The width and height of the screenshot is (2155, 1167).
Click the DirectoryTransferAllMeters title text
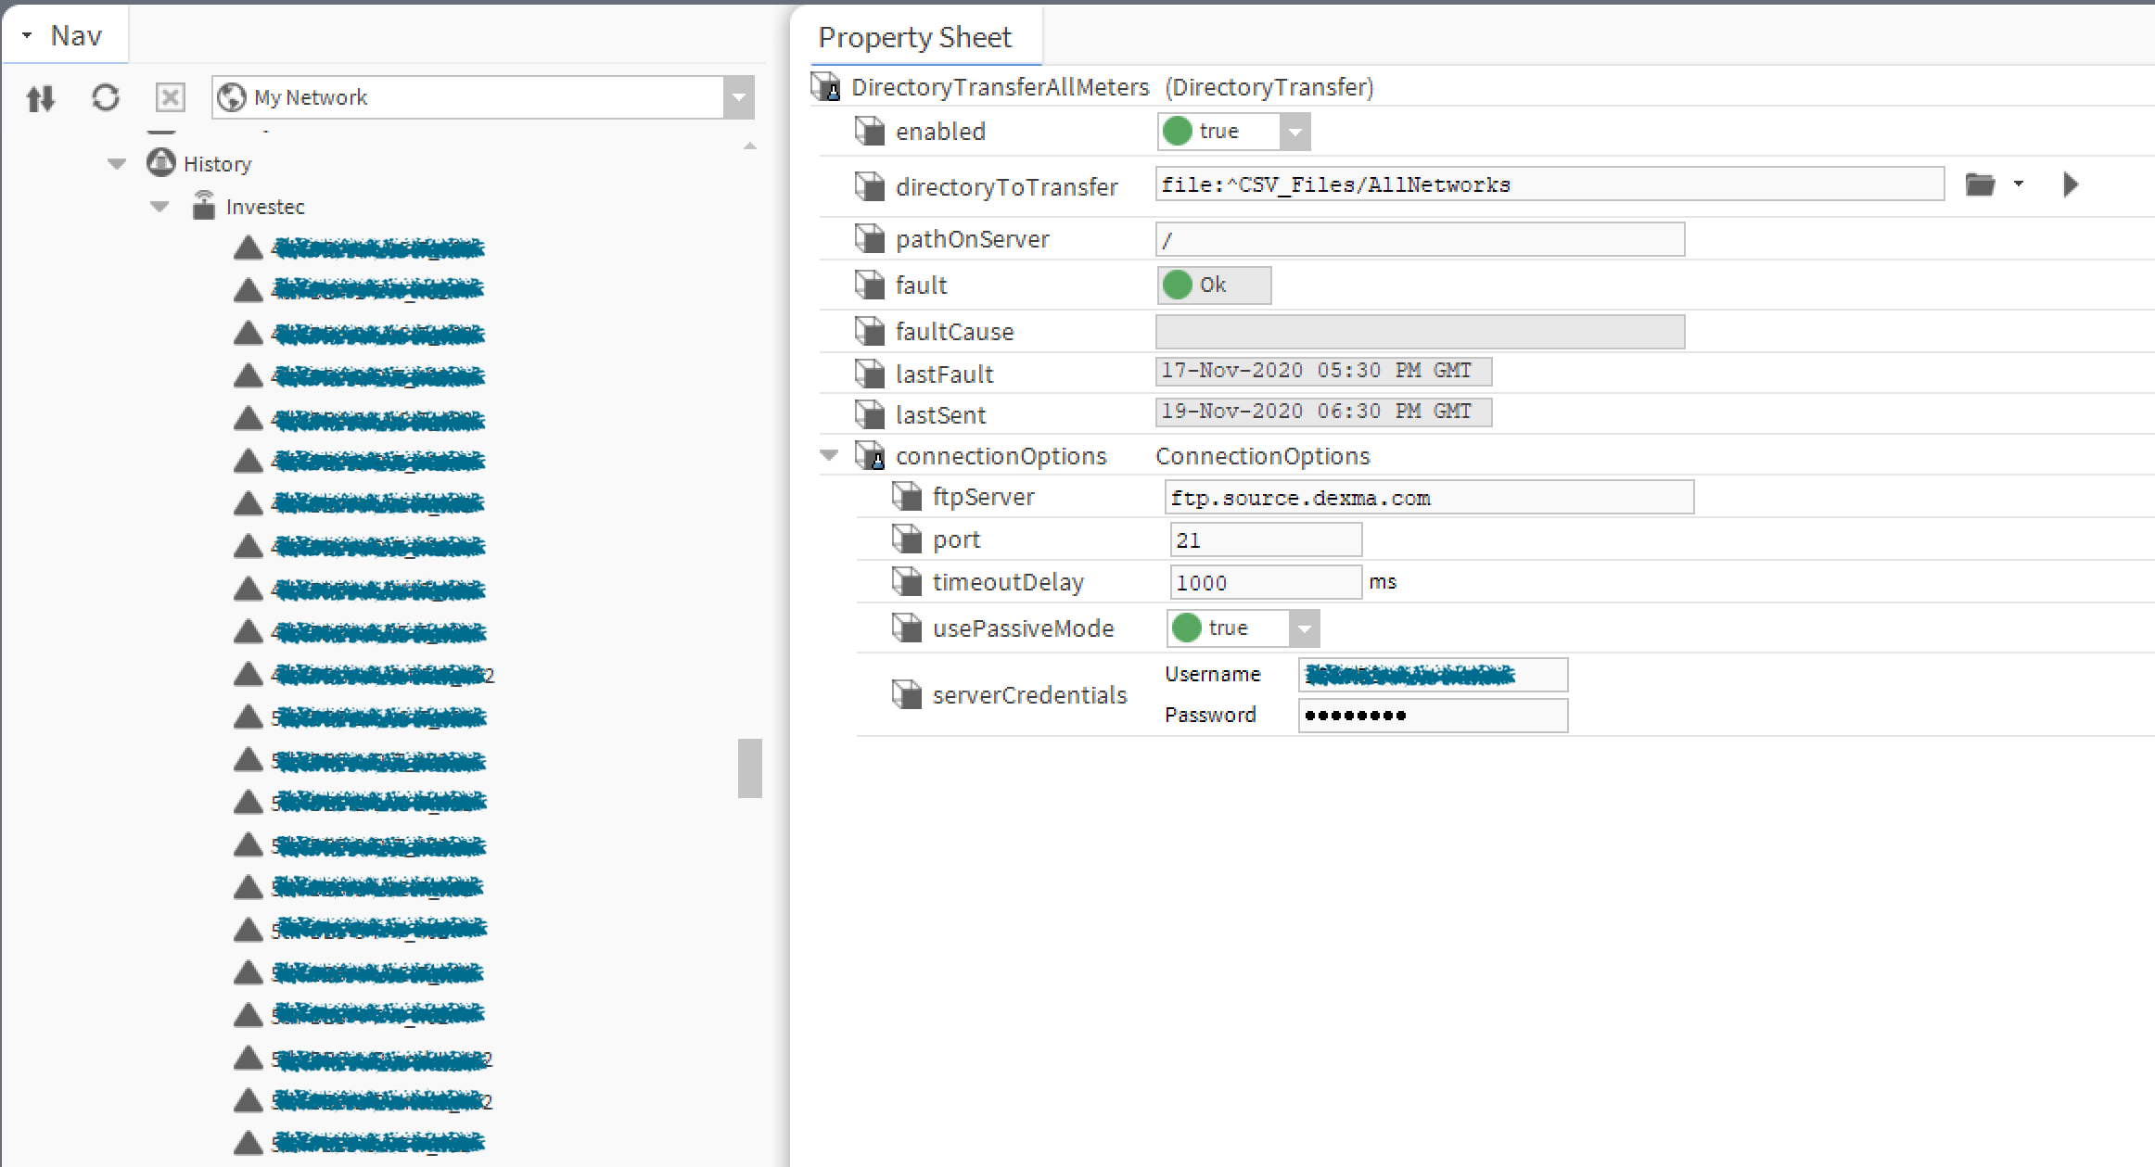[1001, 87]
